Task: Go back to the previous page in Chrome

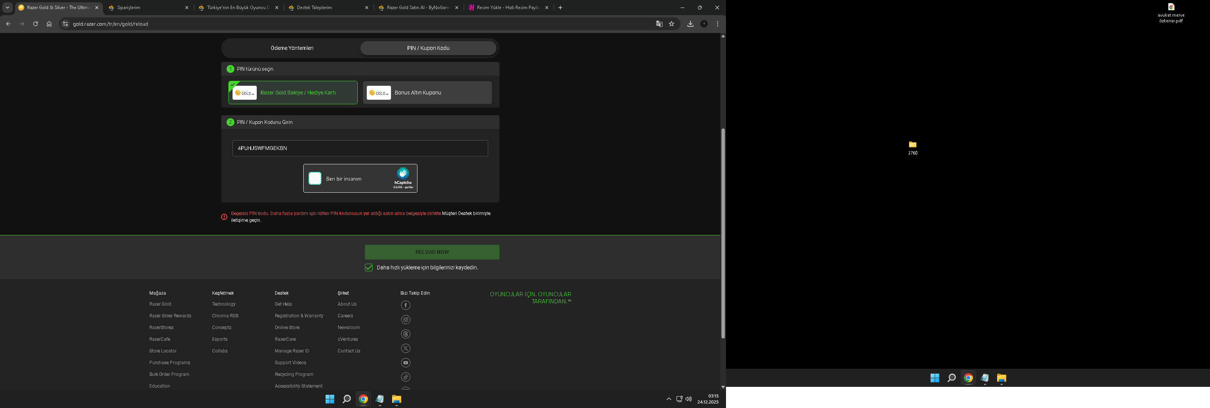Action: (x=8, y=24)
